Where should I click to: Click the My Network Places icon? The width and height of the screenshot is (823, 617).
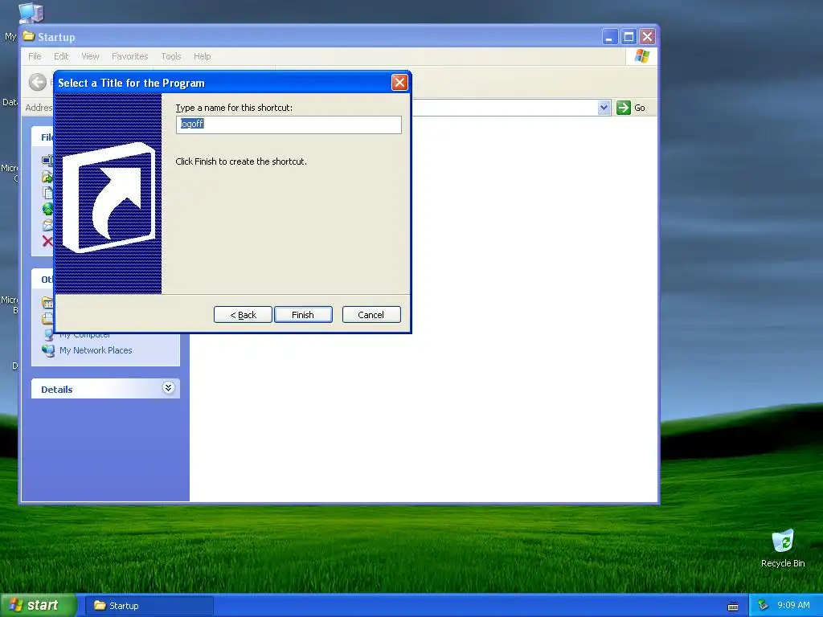click(48, 350)
